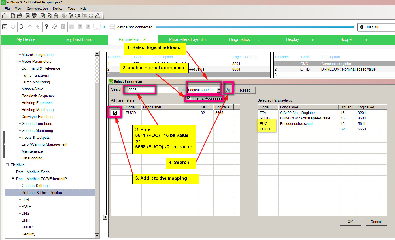This screenshot has width=395, height=240.
Task: Switch to Diagnostics tab
Action: coord(239,40)
